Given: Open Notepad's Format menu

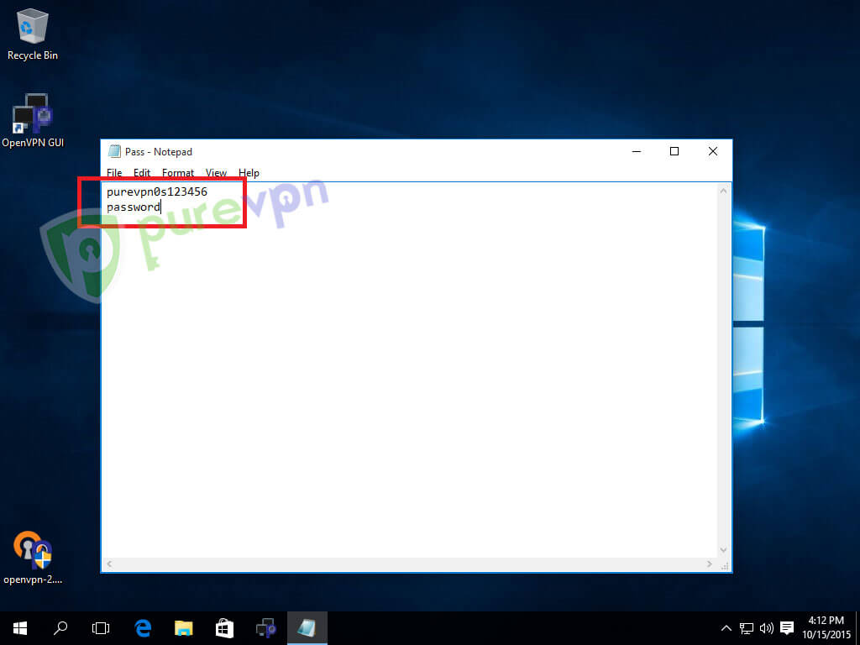Looking at the screenshot, I should (178, 173).
